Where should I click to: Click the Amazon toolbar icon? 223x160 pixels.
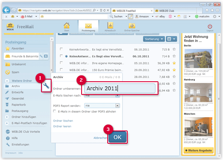(137, 17)
